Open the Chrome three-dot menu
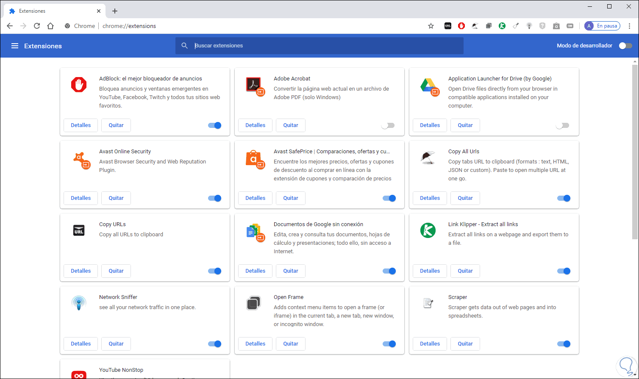Viewport: 639px width, 379px height. coord(629,26)
